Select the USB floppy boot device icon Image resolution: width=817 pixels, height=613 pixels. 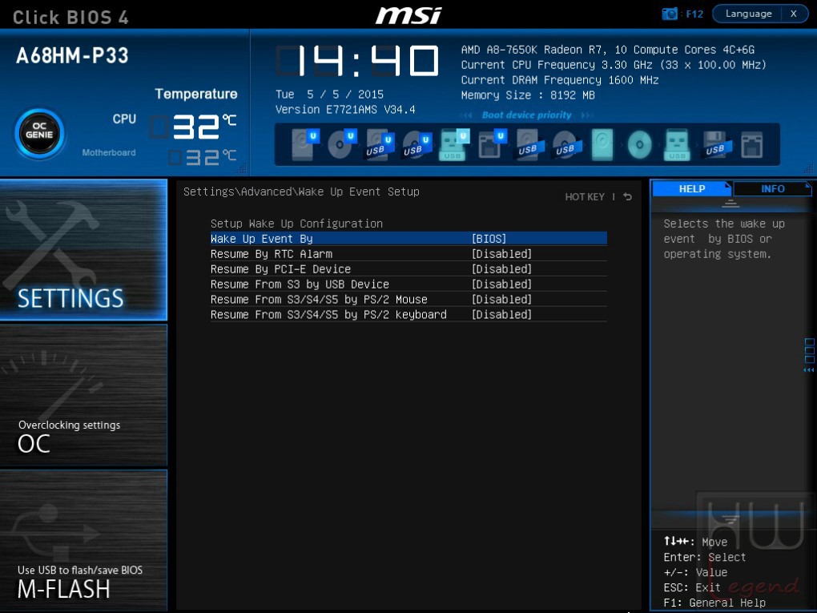(717, 144)
